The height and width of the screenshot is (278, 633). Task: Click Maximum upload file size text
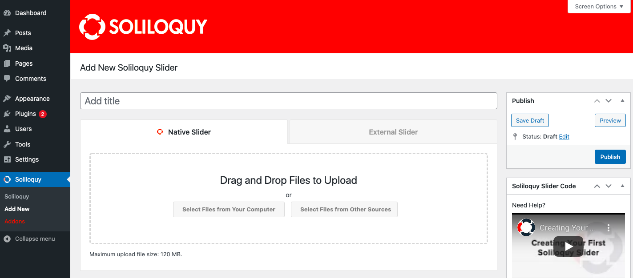[136, 254]
